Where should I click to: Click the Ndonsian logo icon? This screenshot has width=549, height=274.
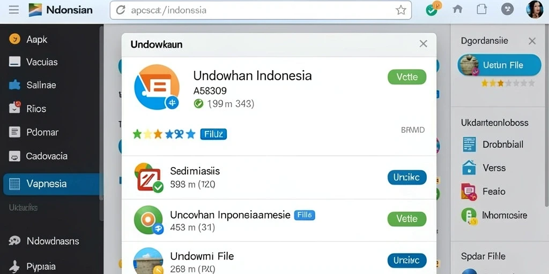(x=35, y=10)
